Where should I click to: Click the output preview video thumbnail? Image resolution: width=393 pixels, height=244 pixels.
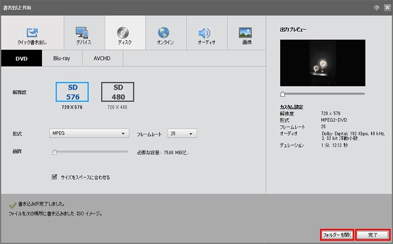point(322,63)
